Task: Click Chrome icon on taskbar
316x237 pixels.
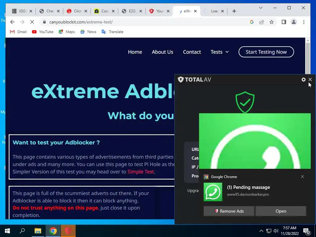Action: coord(53,231)
